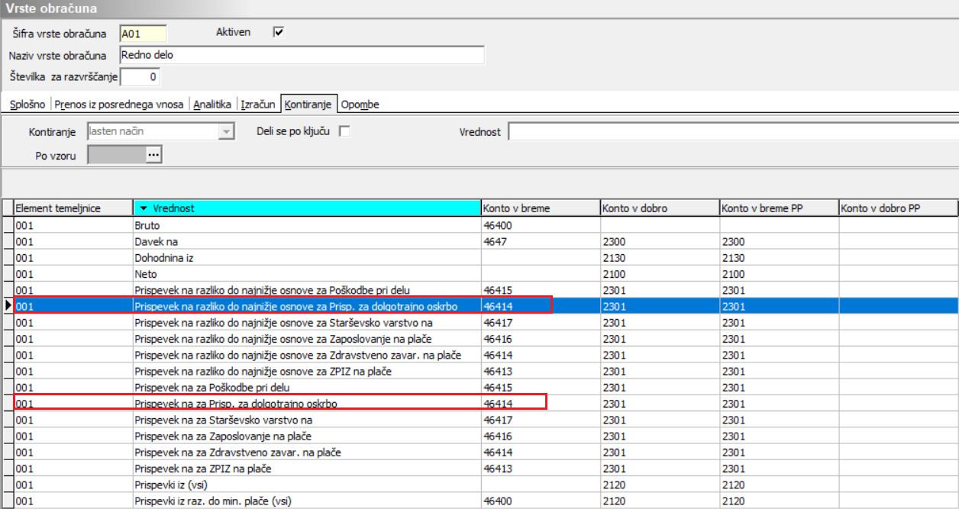Click the ellipsis button next to Po vzoru
The image size is (959, 509).
click(x=153, y=155)
